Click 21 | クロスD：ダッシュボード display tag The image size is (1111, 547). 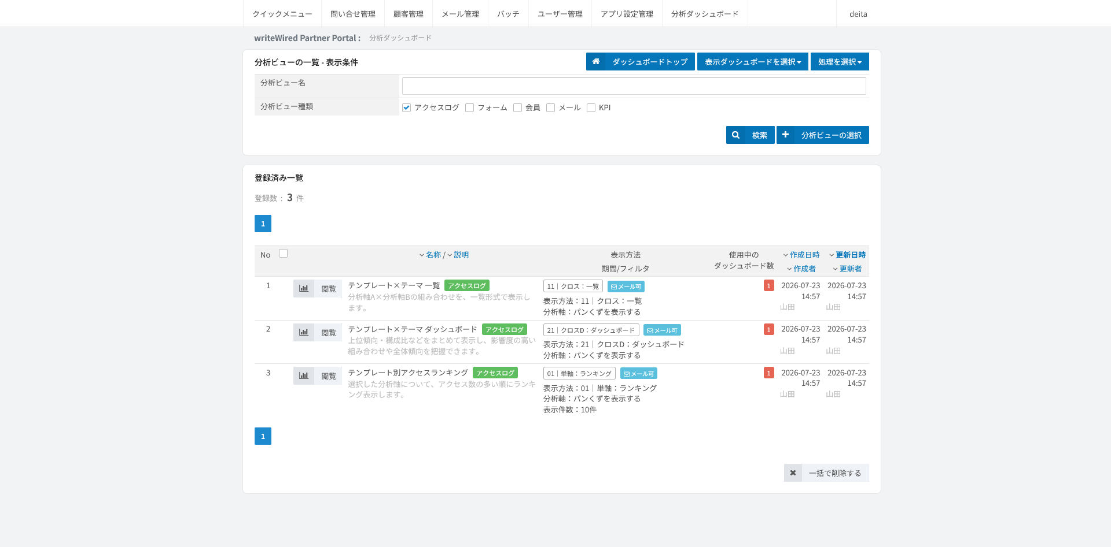click(x=591, y=330)
